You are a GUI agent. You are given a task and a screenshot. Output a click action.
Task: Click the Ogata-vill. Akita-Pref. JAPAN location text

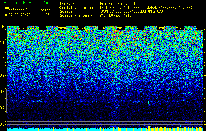click(x=146, y=8)
